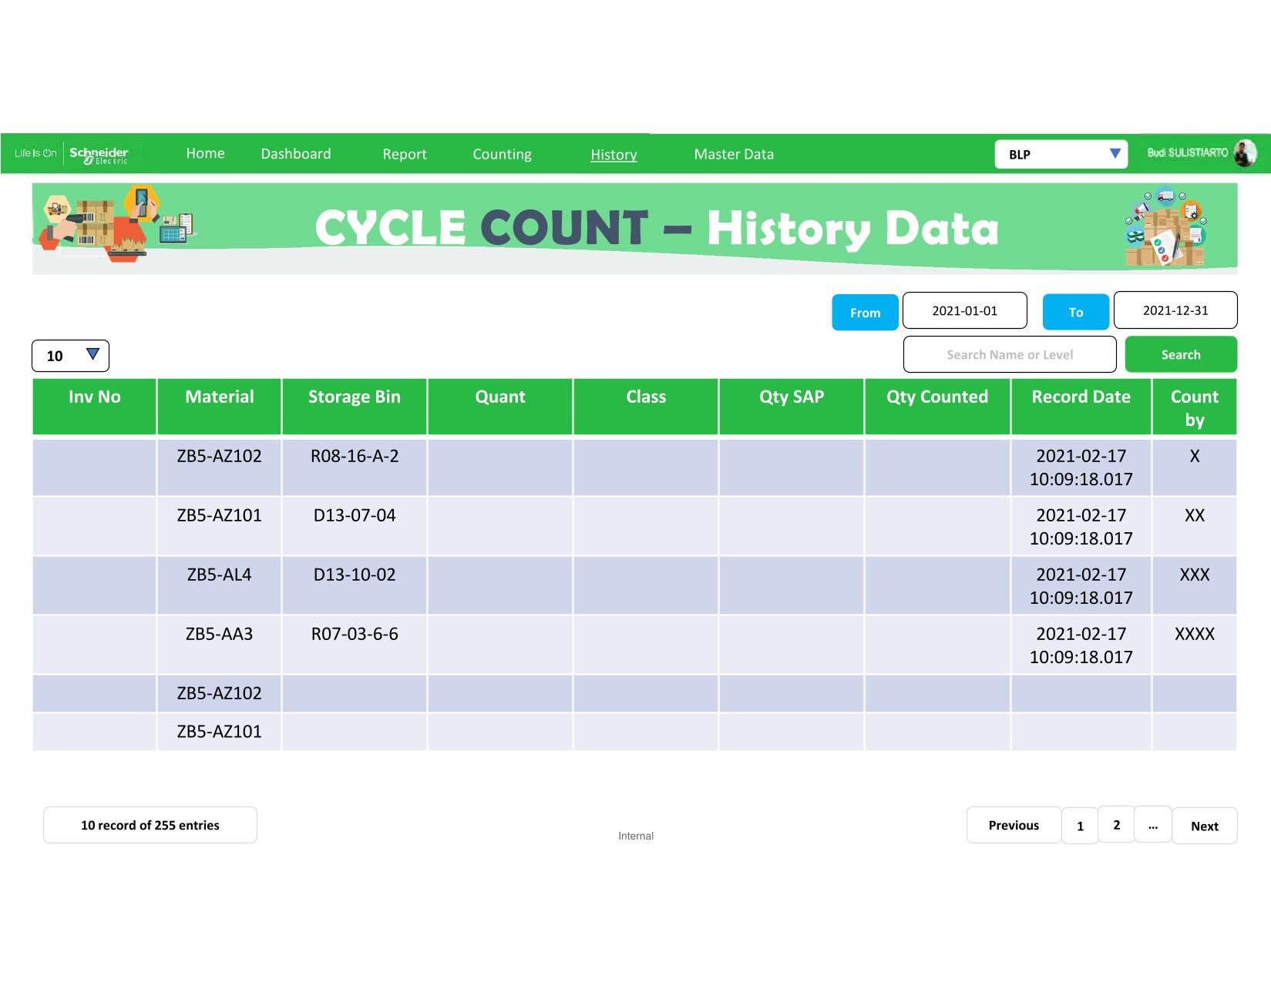Image resolution: width=1271 pixels, height=982 pixels.
Task: Click the From date field 2021-01-01
Action: pyautogui.click(x=964, y=310)
